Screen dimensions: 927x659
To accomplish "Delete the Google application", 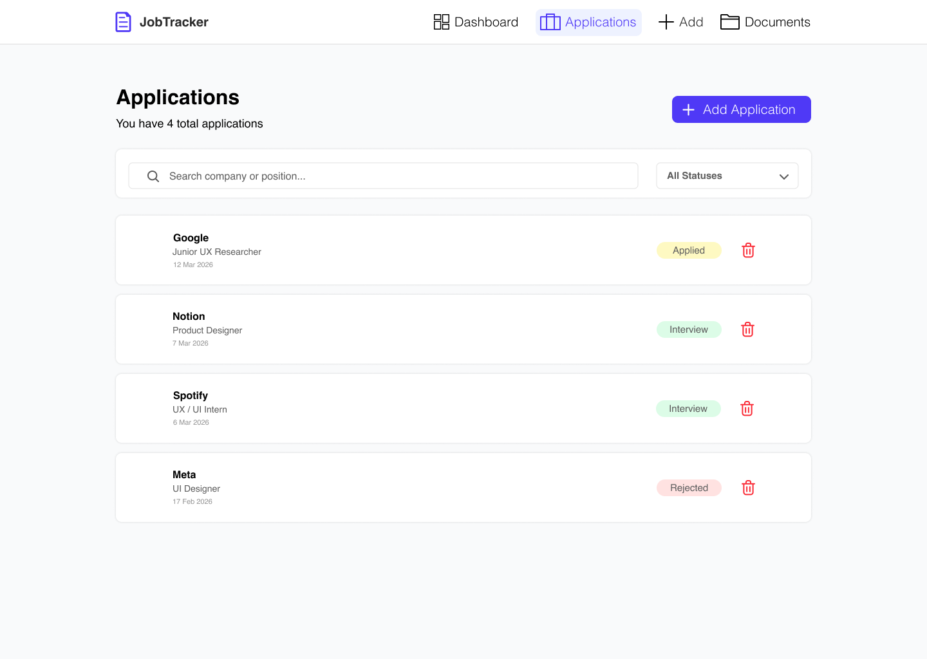I will click(x=748, y=250).
